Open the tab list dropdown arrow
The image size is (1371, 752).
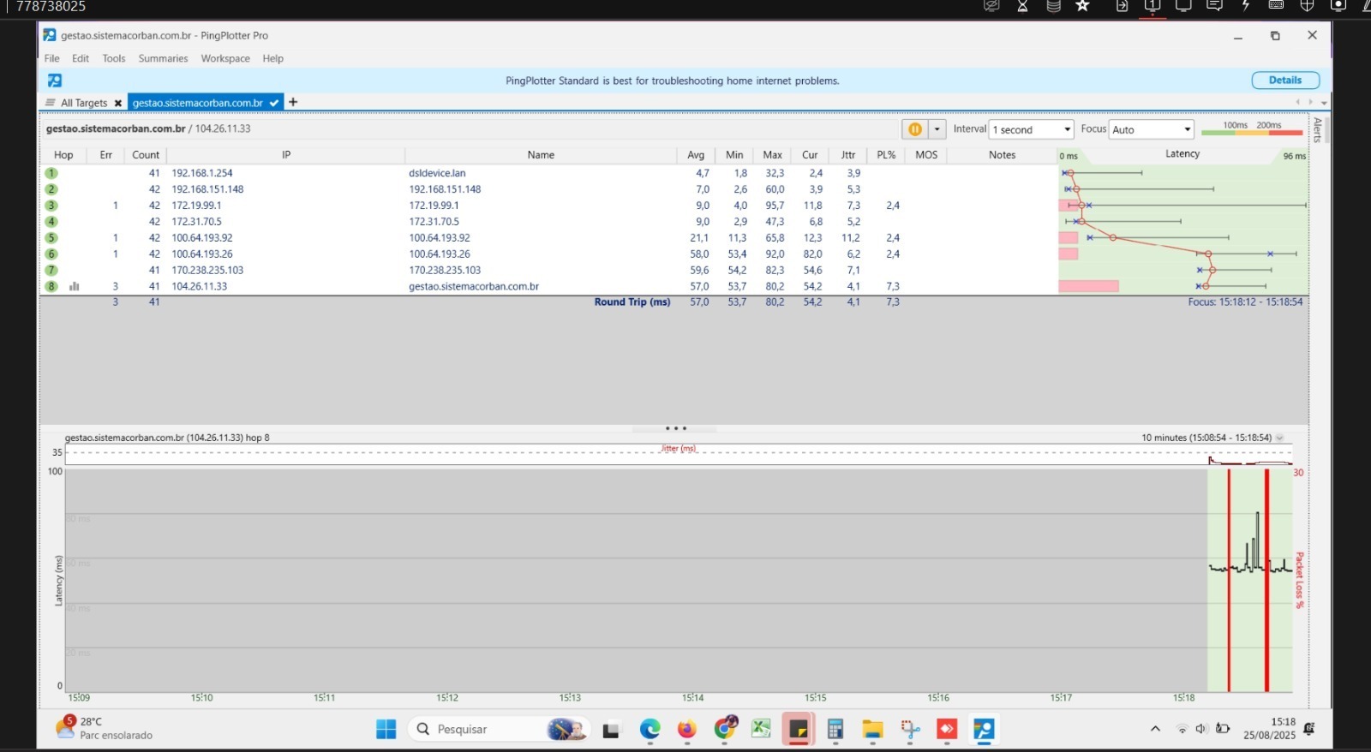tap(1324, 103)
